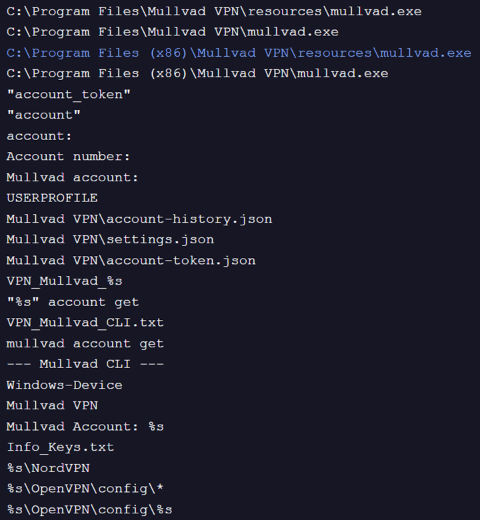The image size is (480, 520).
Task: Select the %s\NordVPN line
Action: [x=48, y=468]
